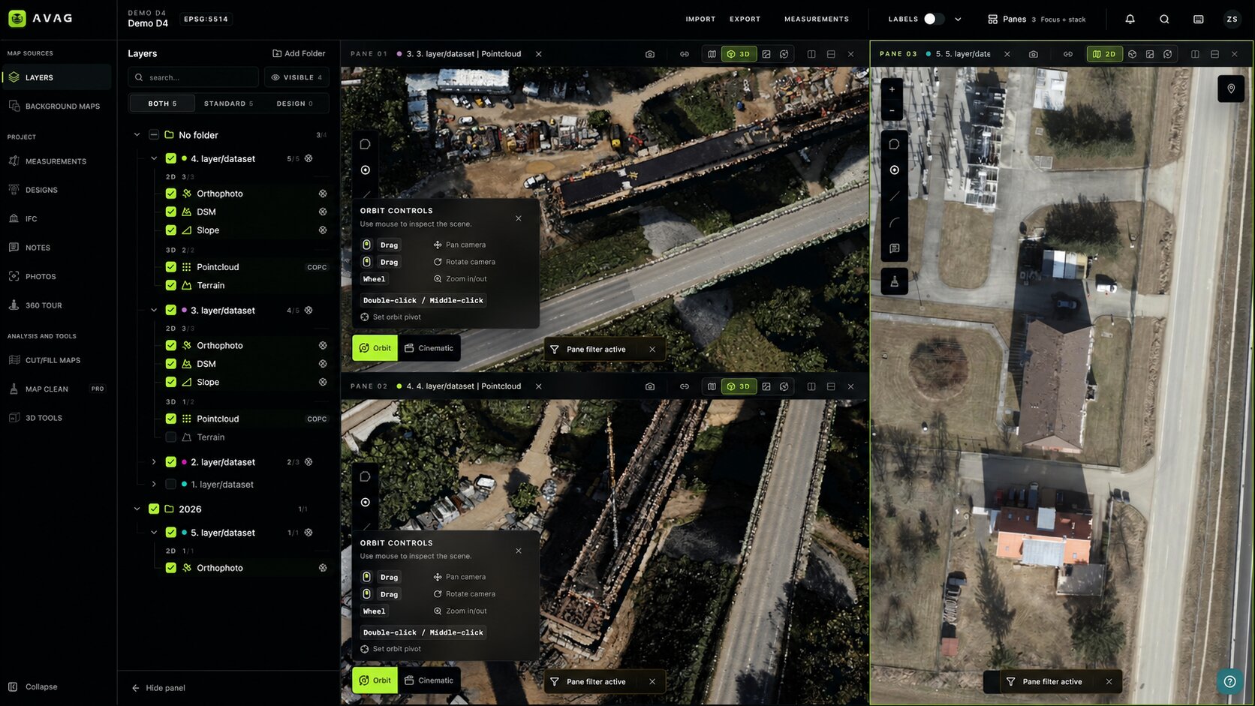
Task: Enable the 1. layer/dataset checkbox
Action: pyautogui.click(x=171, y=485)
